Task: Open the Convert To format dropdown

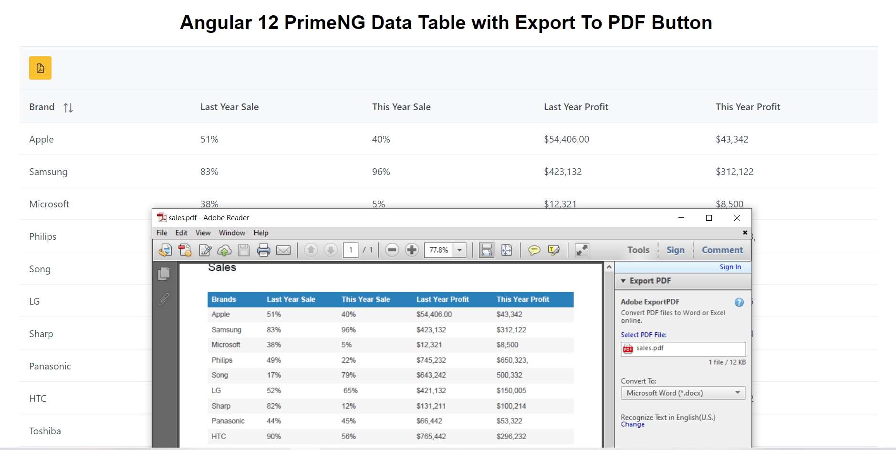Action: (738, 392)
